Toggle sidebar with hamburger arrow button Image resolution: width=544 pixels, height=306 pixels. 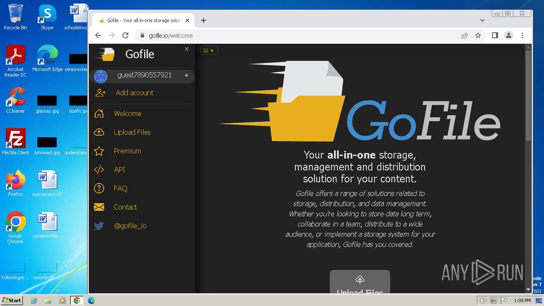209,51
